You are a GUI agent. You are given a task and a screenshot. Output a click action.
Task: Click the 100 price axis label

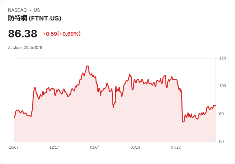223,86
